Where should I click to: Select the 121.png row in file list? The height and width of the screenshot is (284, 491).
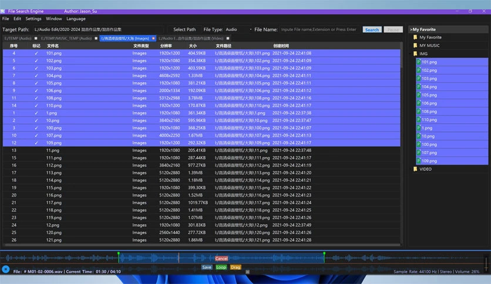201,240
